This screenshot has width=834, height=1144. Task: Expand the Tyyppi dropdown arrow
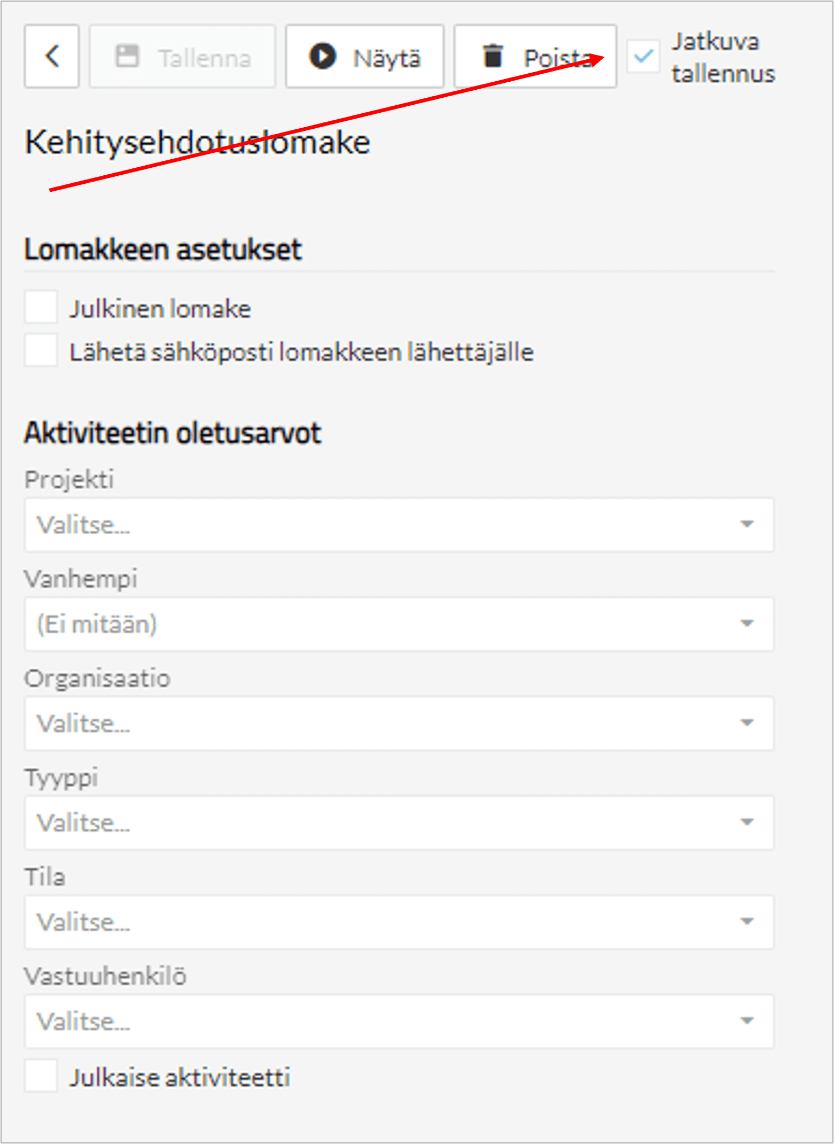click(746, 822)
